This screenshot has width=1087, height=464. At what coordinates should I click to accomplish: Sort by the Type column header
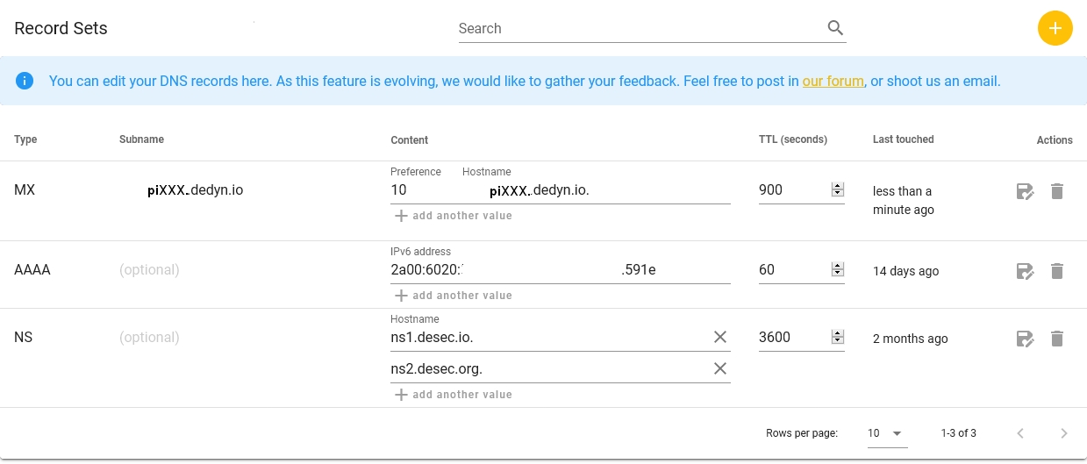25,139
